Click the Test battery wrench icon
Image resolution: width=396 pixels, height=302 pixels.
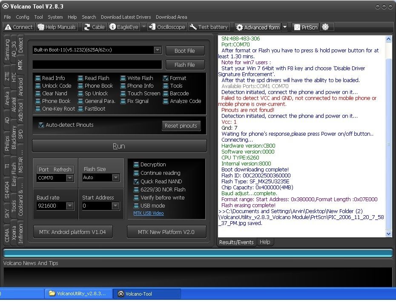(193, 27)
